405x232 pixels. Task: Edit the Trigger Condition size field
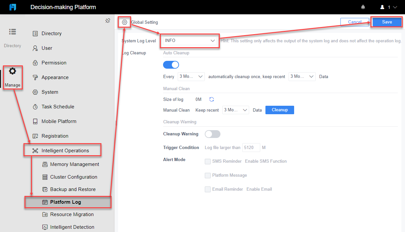(x=251, y=147)
